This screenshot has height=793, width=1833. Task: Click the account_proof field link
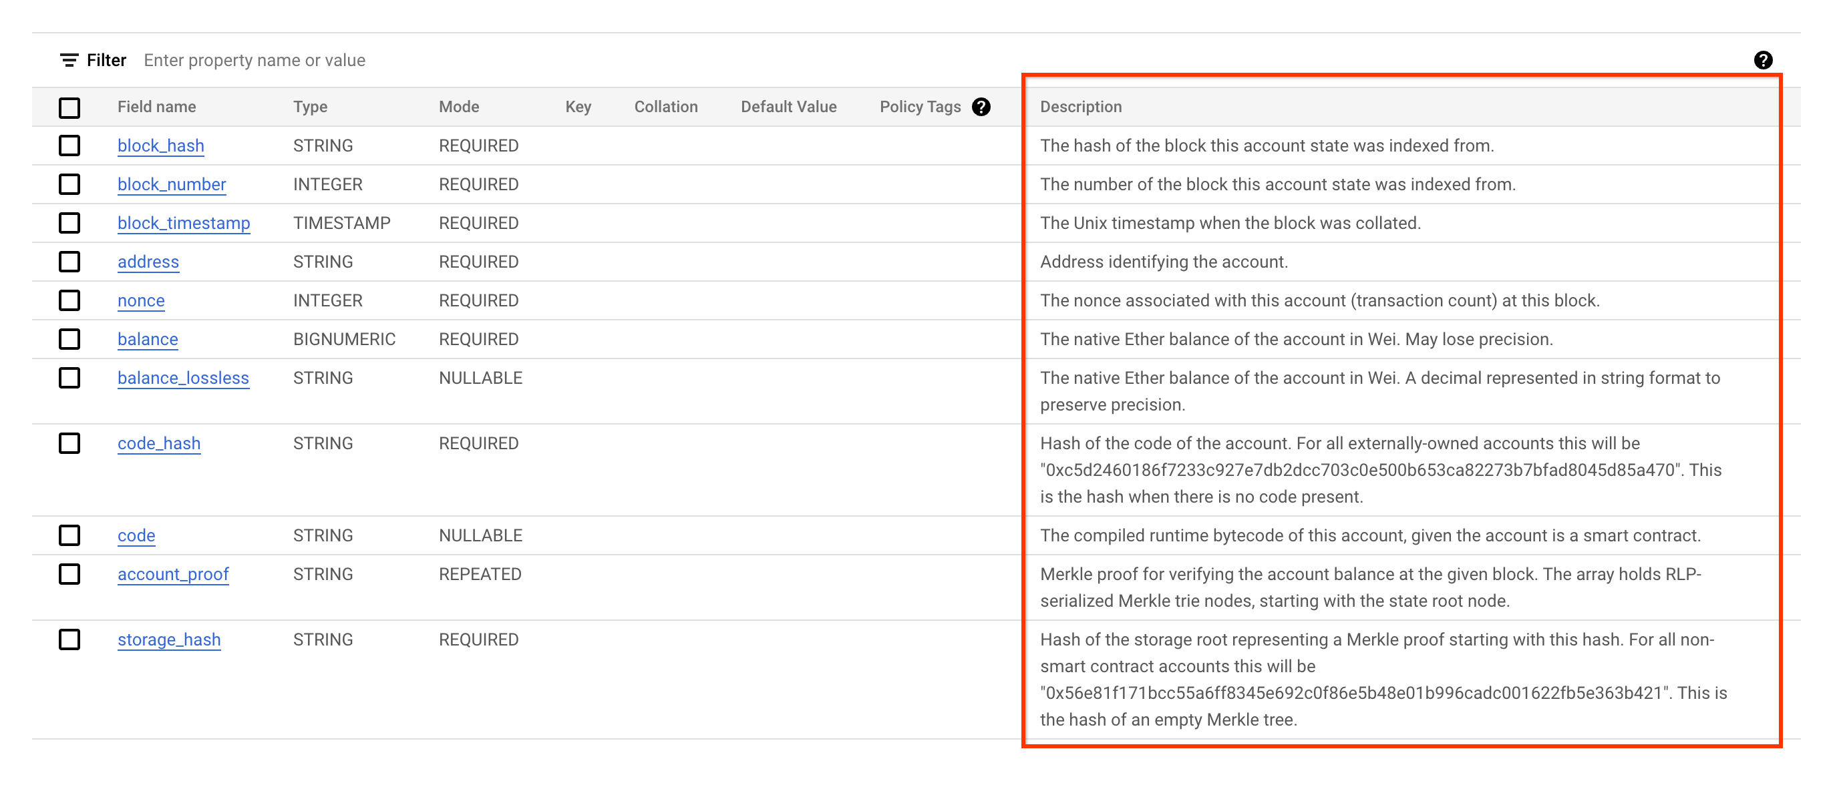174,574
